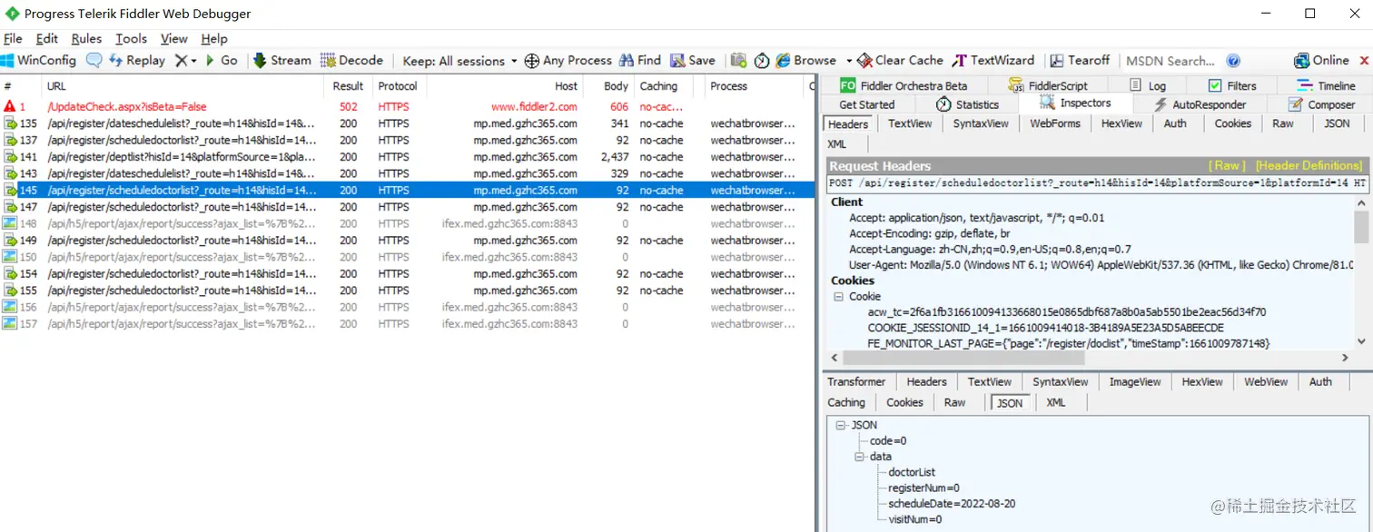Open the response Transformer tab
This screenshot has height=532, width=1373.
(x=856, y=382)
